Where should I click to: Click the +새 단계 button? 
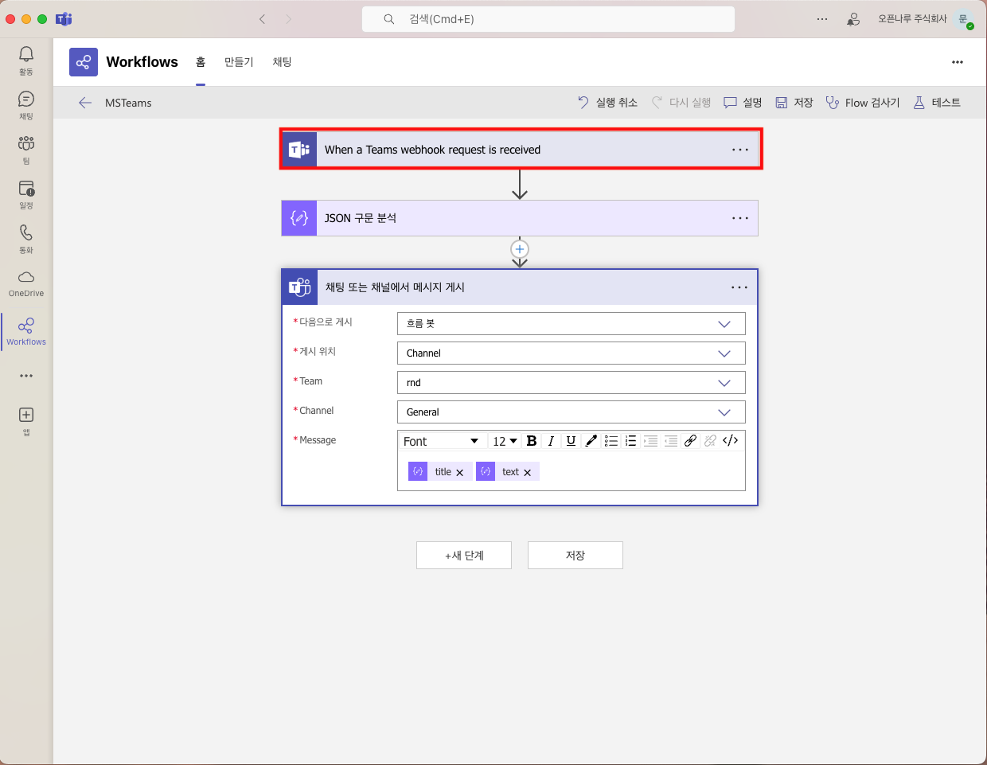pos(464,556)
